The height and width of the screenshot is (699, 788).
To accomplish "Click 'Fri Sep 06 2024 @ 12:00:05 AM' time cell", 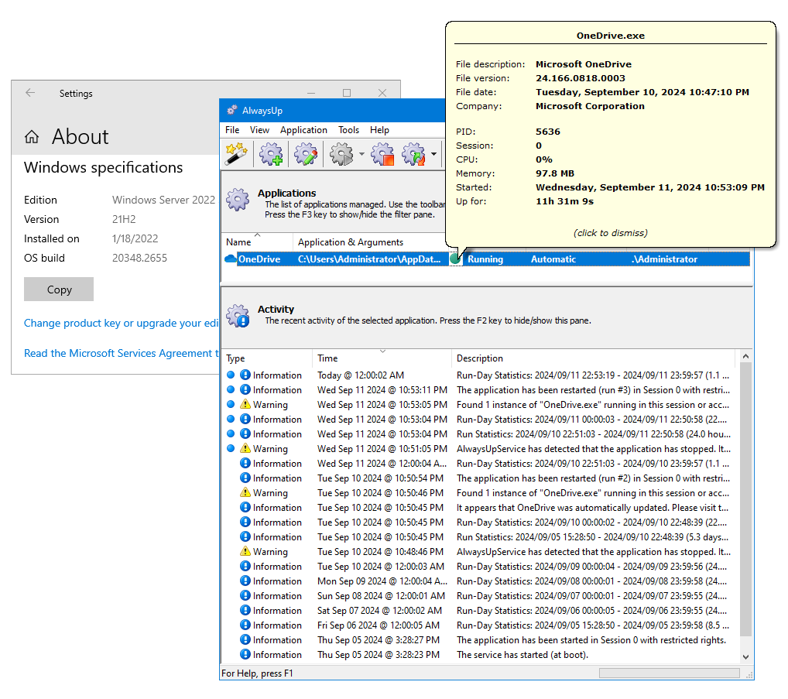I will [379, 625].
